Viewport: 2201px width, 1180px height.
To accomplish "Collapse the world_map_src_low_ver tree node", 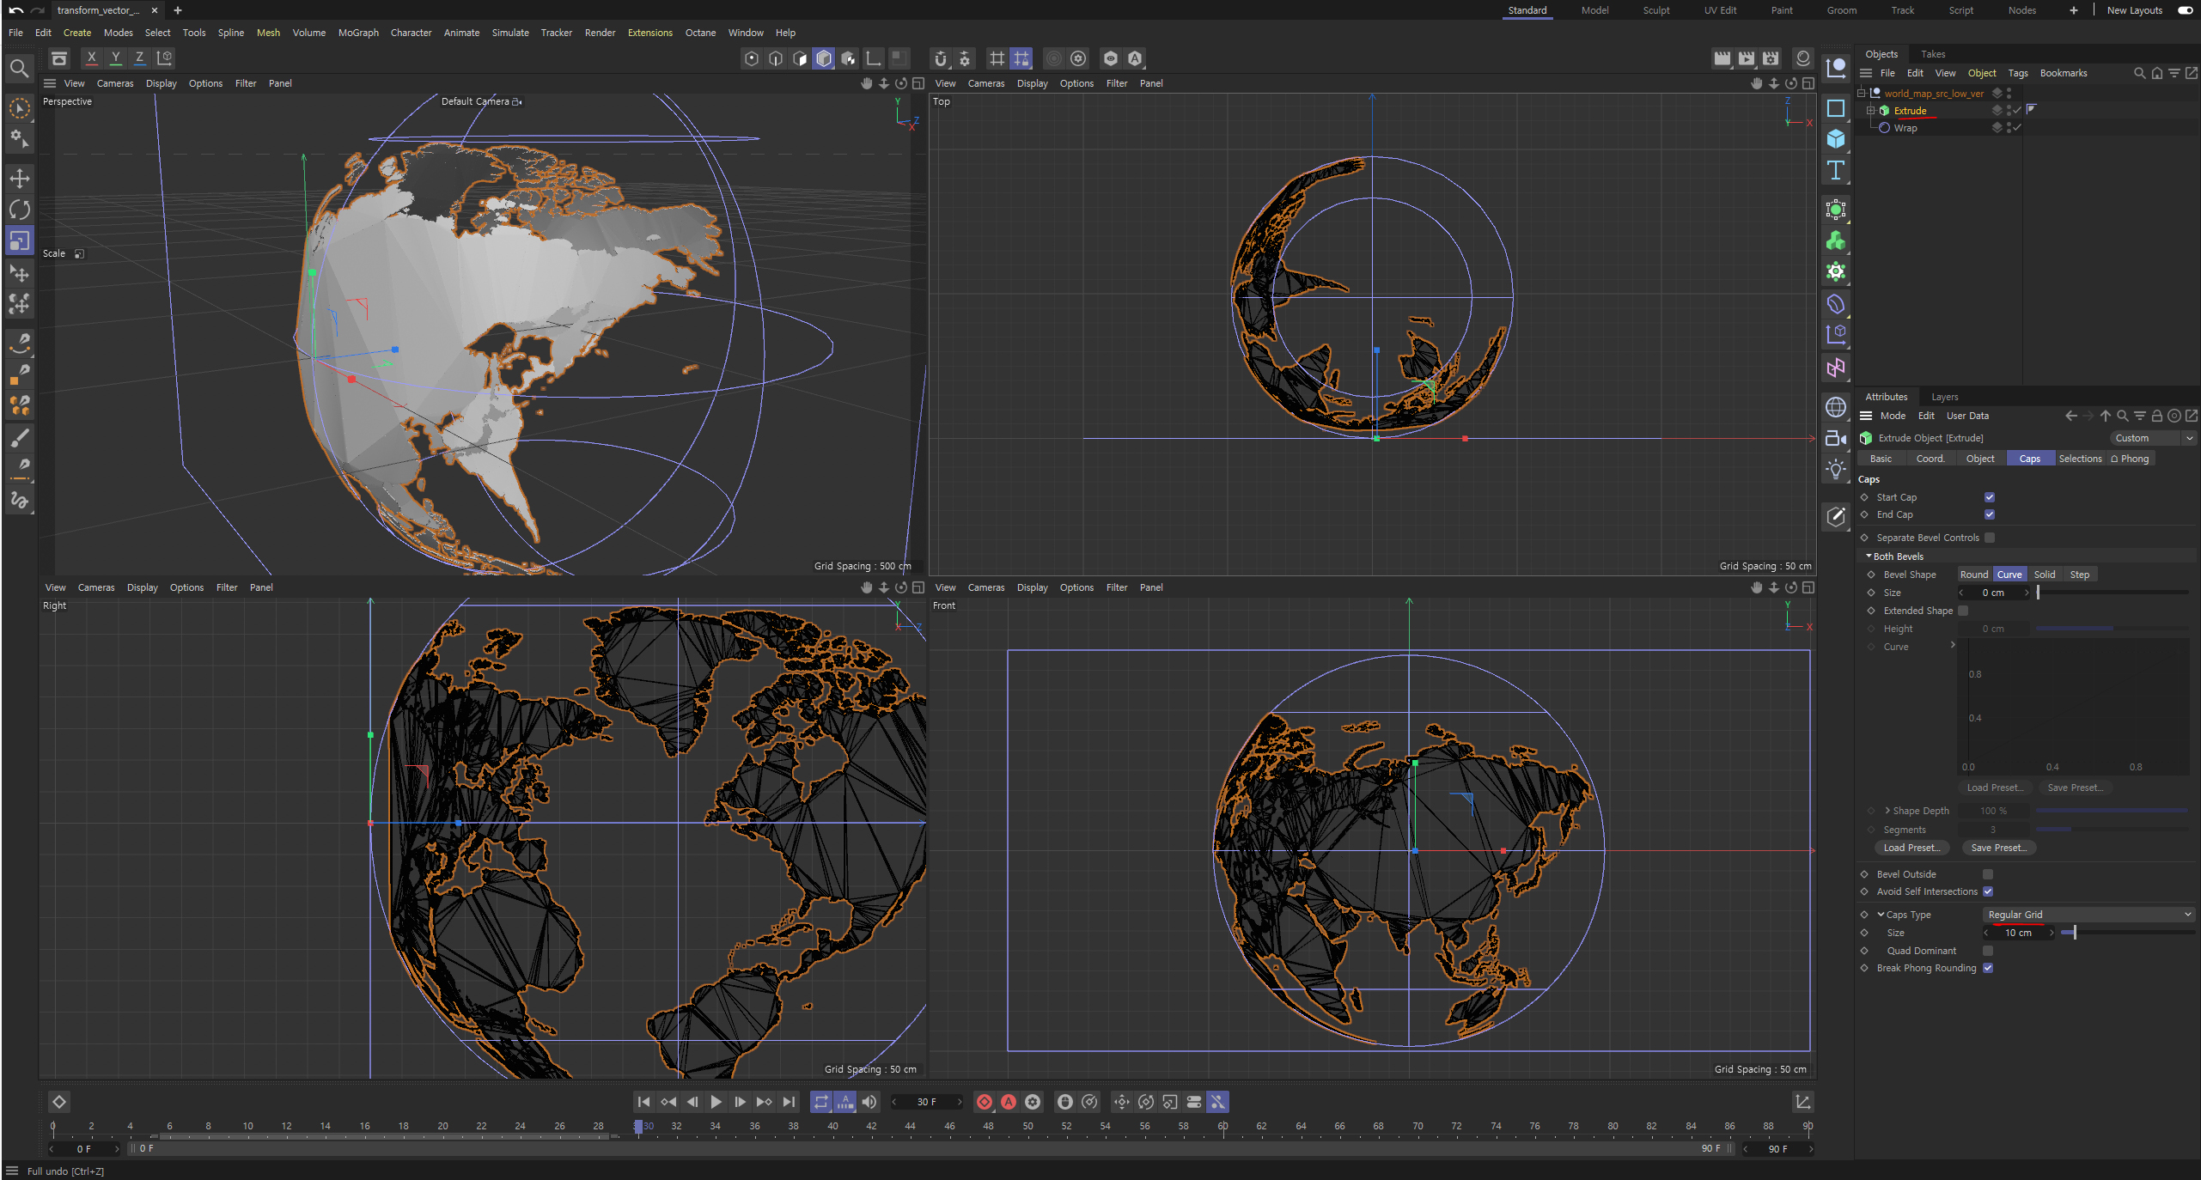I will [x=1862, y=94].
